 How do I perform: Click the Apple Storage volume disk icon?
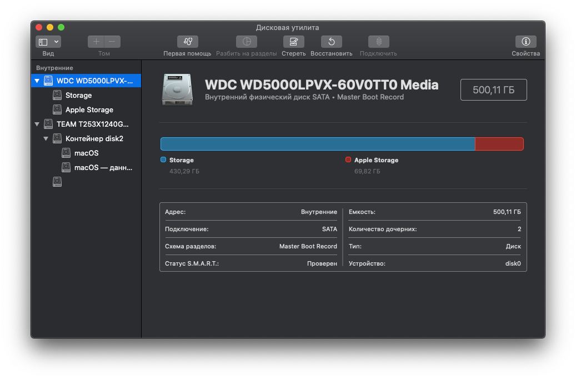point(57,109)
